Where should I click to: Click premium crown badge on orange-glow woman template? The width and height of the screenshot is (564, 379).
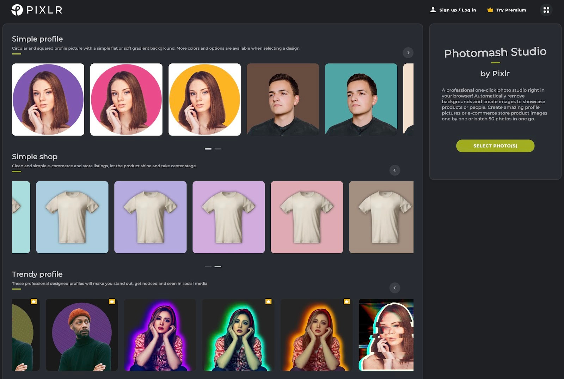pos(347,302)
